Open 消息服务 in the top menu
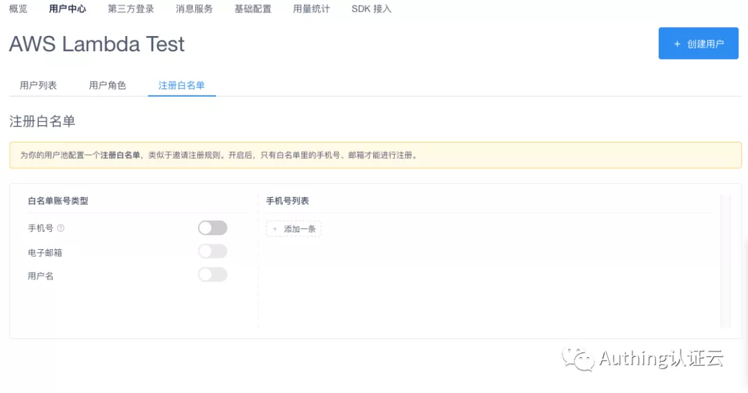The image size is (748, 393). [194, 8]
